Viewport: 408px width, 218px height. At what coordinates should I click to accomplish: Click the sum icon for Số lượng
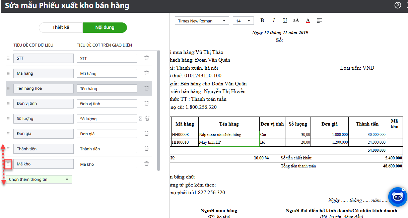click(x=140, y=119)
